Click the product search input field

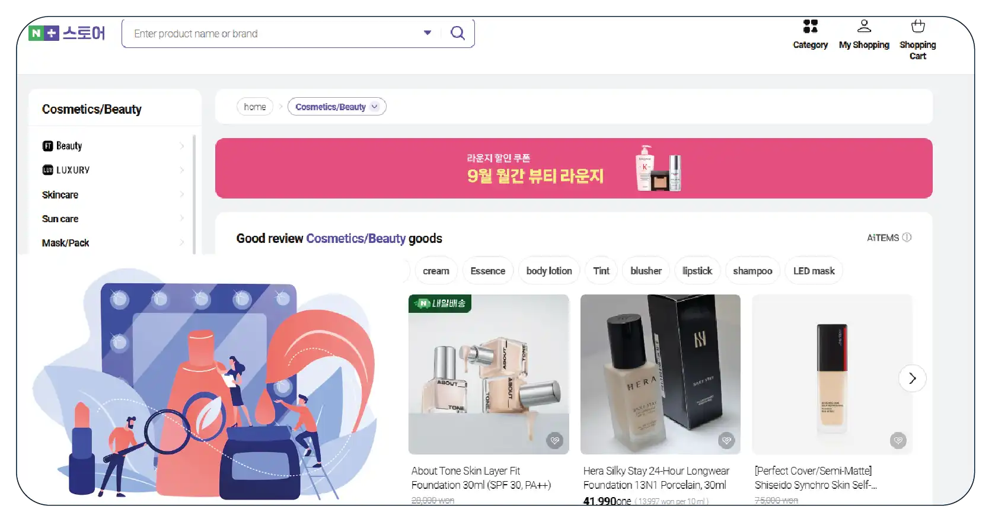pos(273,34)
